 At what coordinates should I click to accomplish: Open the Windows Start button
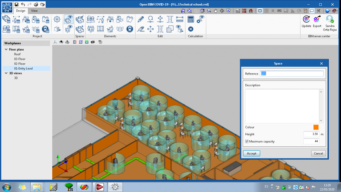(x=7, y=187)
